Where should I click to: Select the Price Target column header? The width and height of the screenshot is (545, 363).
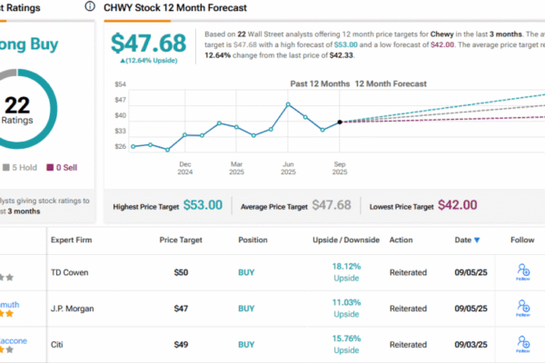(181, 240)
